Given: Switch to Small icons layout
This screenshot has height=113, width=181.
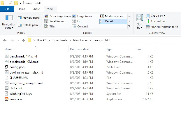Looking at the screenshot, I should click(x=54, y=21).
